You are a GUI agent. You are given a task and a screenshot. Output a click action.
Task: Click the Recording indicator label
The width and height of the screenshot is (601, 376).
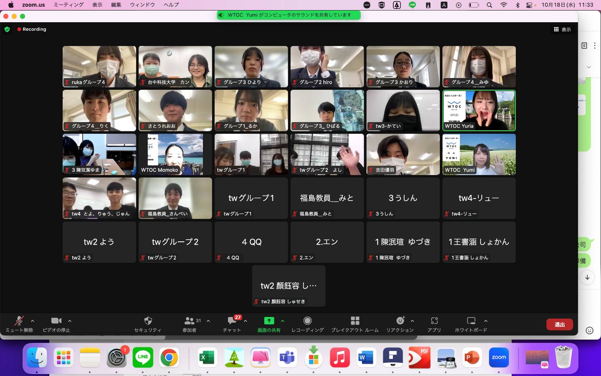pos(32,29)
